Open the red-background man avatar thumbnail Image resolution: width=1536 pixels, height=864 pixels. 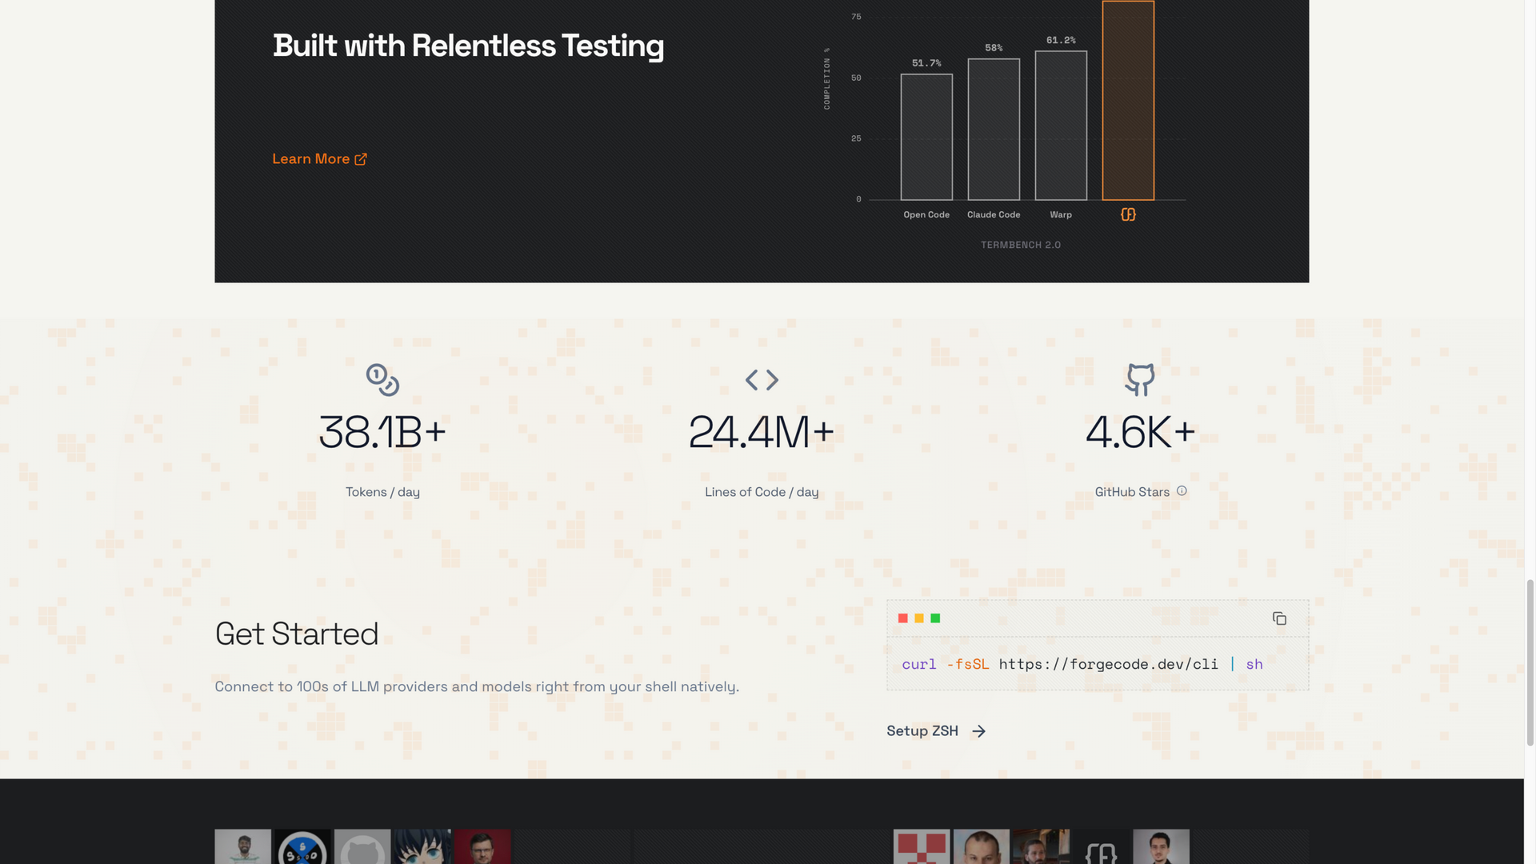click(x=482, y=846)
